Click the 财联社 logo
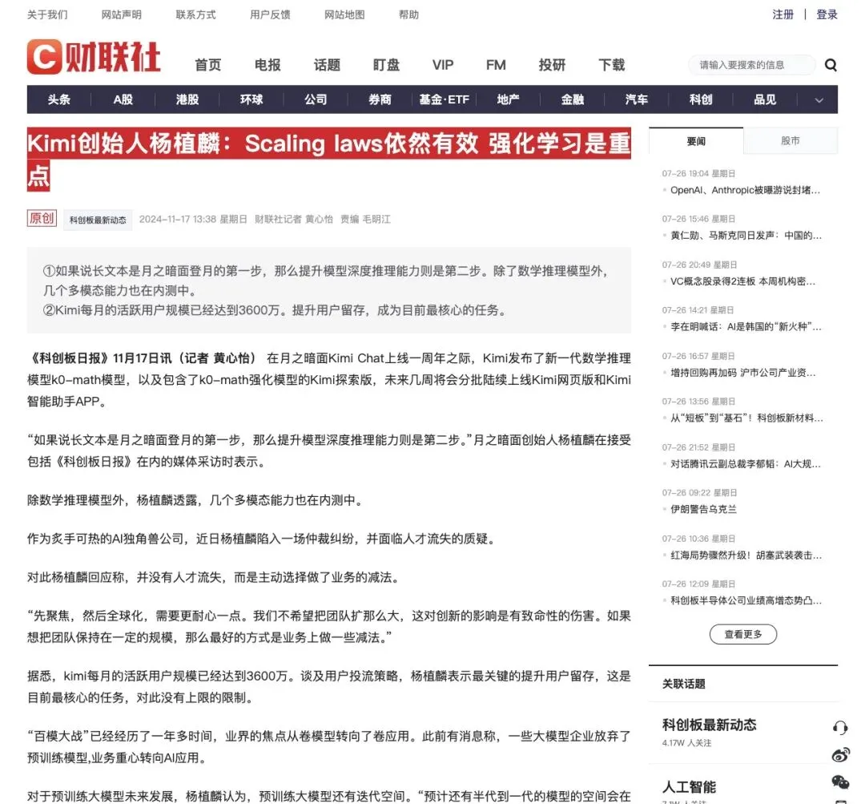This screenshot has height=804, width=865. (x=94, y=57)
